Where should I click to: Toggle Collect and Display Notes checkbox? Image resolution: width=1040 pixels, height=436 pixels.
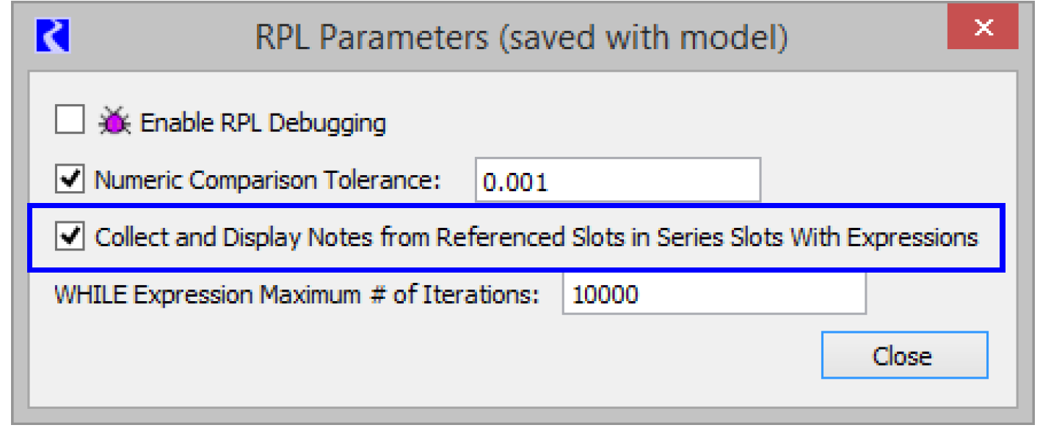[70, 237]
